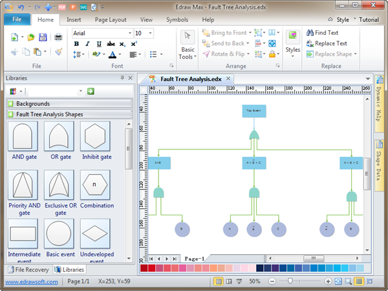
Task: Choose the Inhibit gate shape
Action: (95, 136)
